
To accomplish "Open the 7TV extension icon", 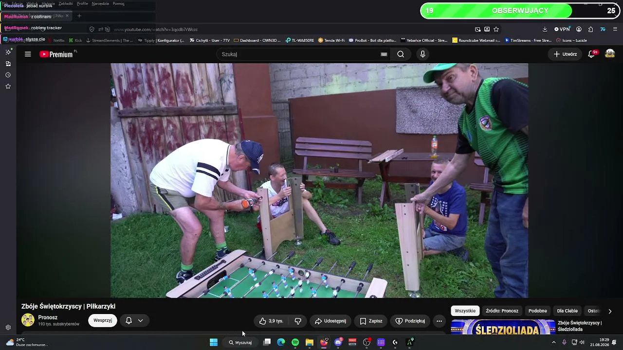I will pos(603,29).
